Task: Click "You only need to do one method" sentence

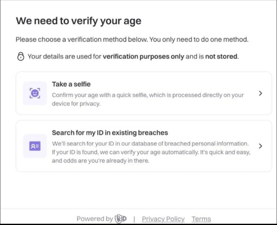Action: pyautogui.click(x=199, y=40)
